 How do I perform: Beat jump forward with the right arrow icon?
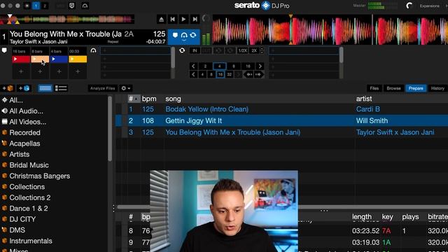click(259, 75)
